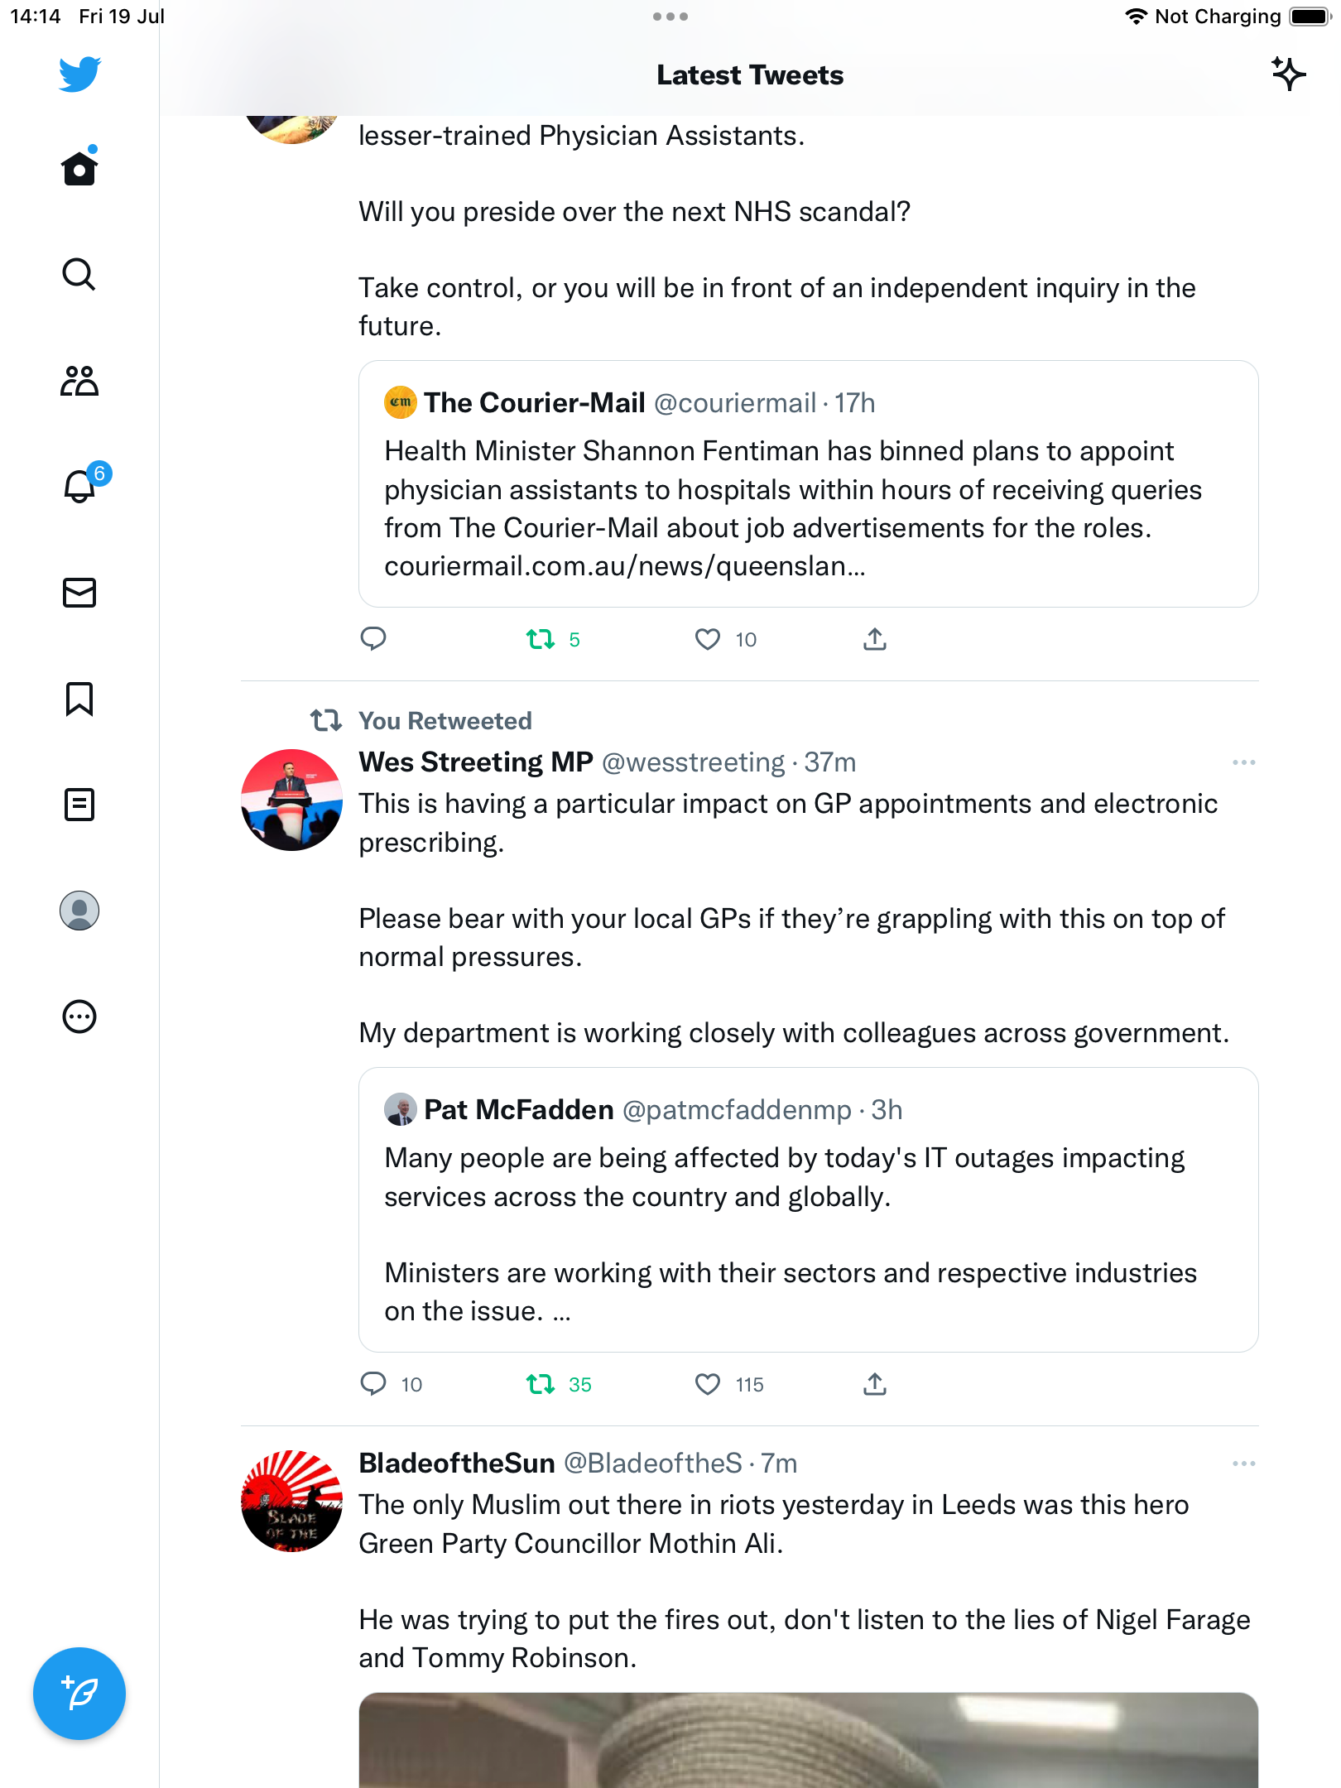Image resolution: width=1341 pixels, height=1788 pixels.
Task: Open couriermail.com.au link in quoted tweet
Action: click(x=624, y=566)
